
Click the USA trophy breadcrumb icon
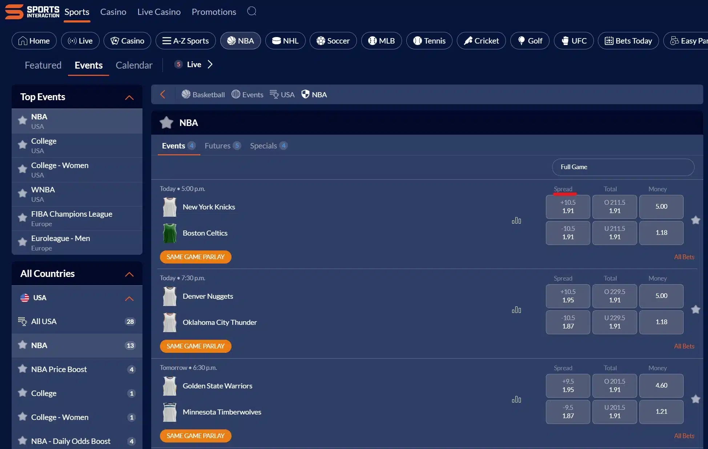[274, 94]
